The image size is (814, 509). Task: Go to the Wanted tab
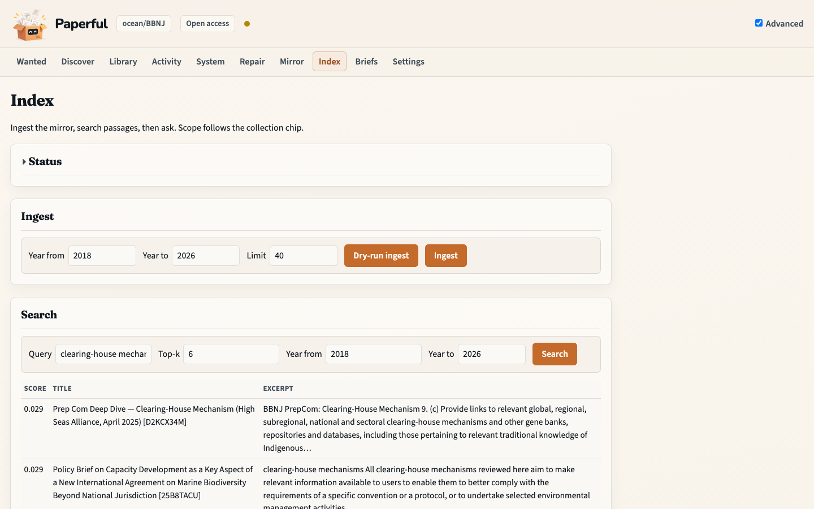[31, 62]
